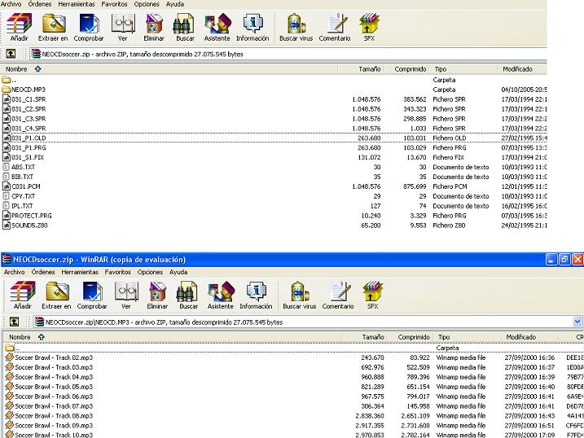Select file 031_P1.OLD in list

tap(29, 138)
